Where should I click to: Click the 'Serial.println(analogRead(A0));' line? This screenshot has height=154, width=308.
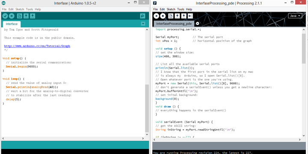(32, 87)
